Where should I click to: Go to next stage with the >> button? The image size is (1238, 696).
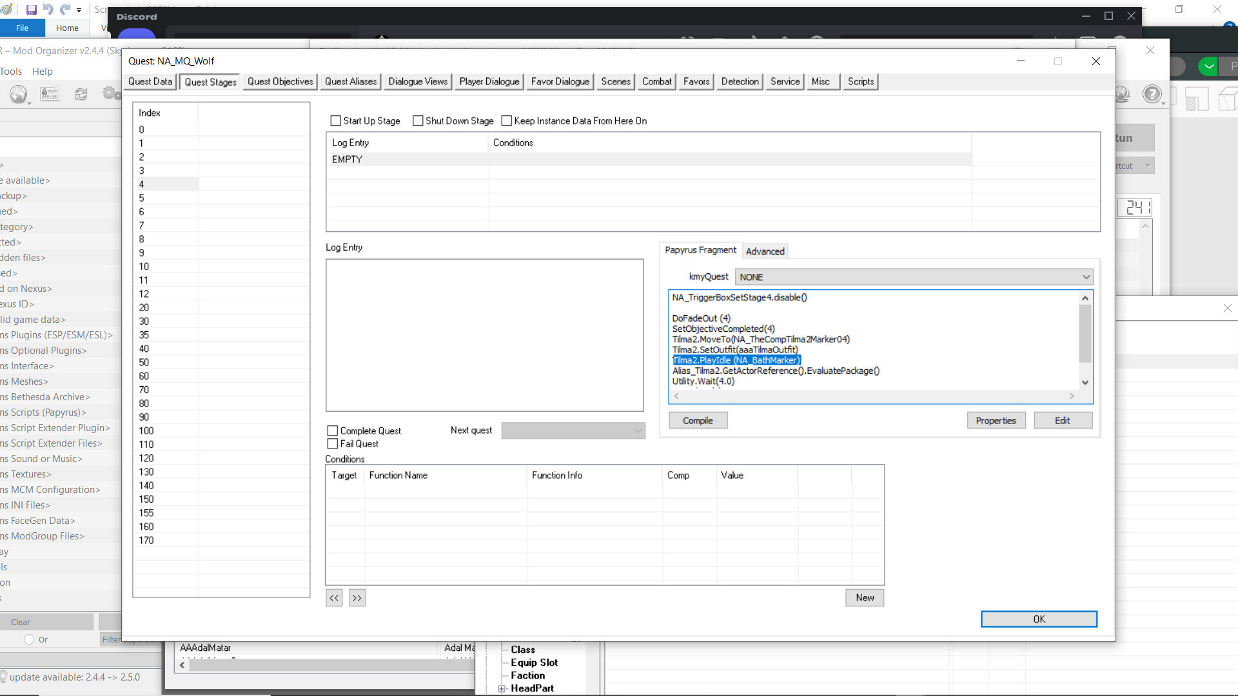tap(357, 598)
